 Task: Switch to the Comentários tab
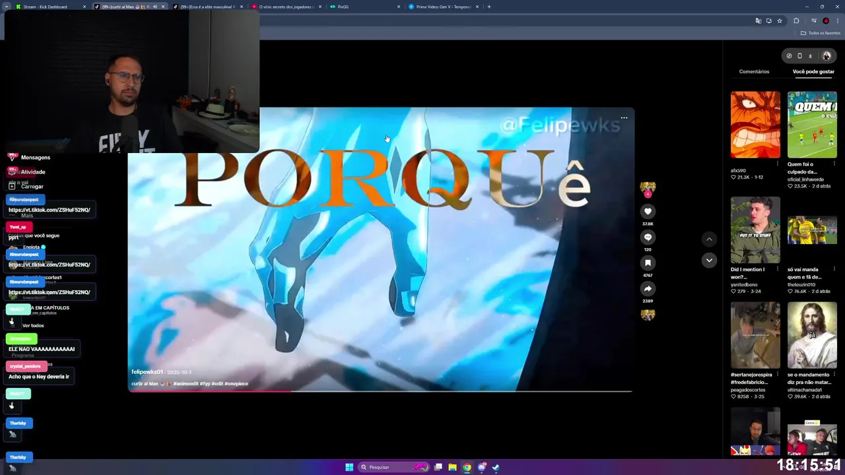click(754, 71)
